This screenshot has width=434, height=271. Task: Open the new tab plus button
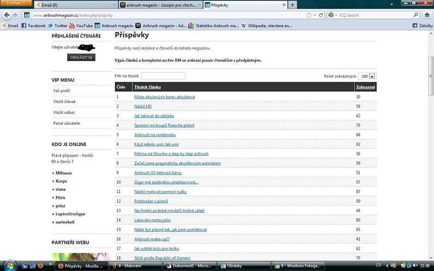pyautogui.click(x=293, y=5)
